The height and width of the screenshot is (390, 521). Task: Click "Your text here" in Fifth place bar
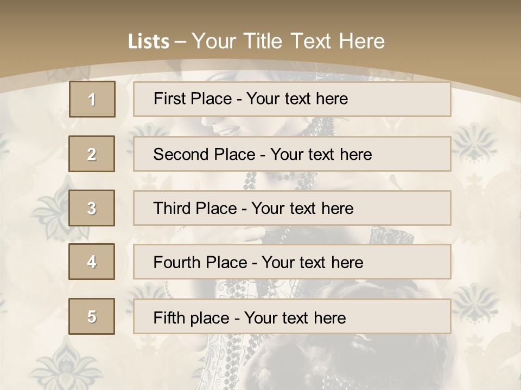(x=295, y=317)
